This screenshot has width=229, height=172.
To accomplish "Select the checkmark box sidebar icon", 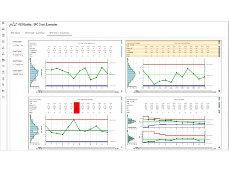I will (x=3, y=29).
